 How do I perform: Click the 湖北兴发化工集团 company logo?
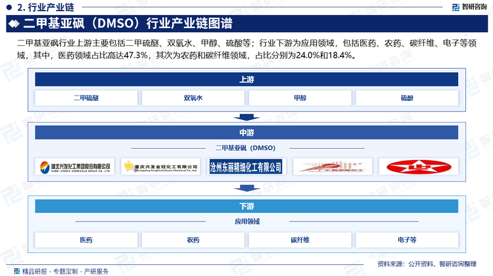coord(75,167)
